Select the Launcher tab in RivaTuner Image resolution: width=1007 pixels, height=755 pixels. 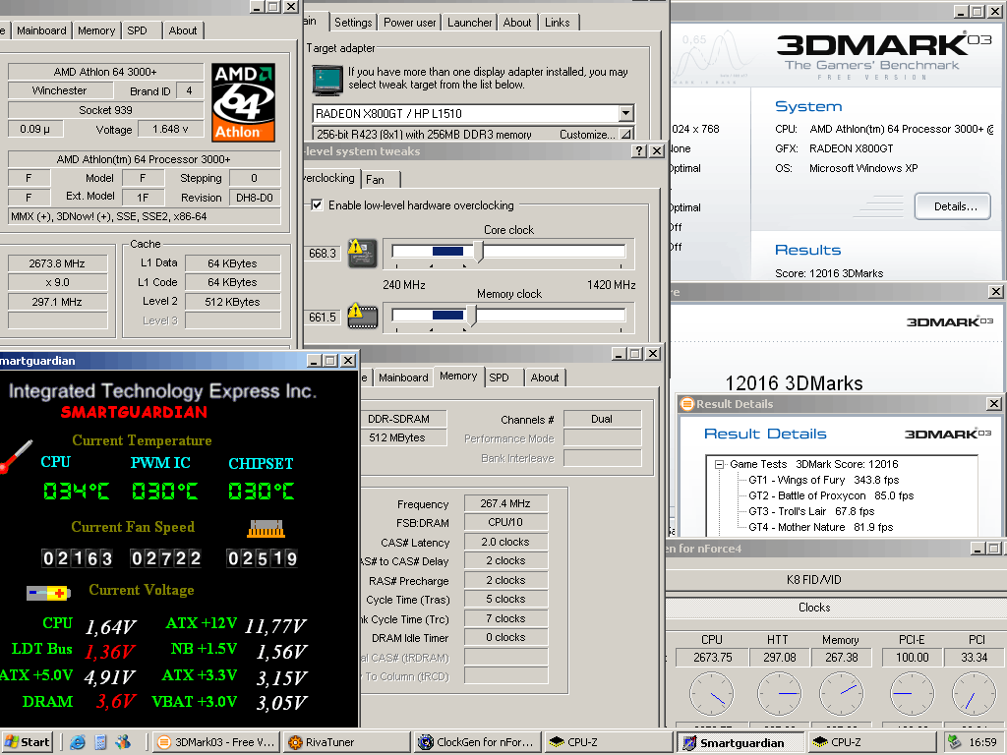coord(469,23)
